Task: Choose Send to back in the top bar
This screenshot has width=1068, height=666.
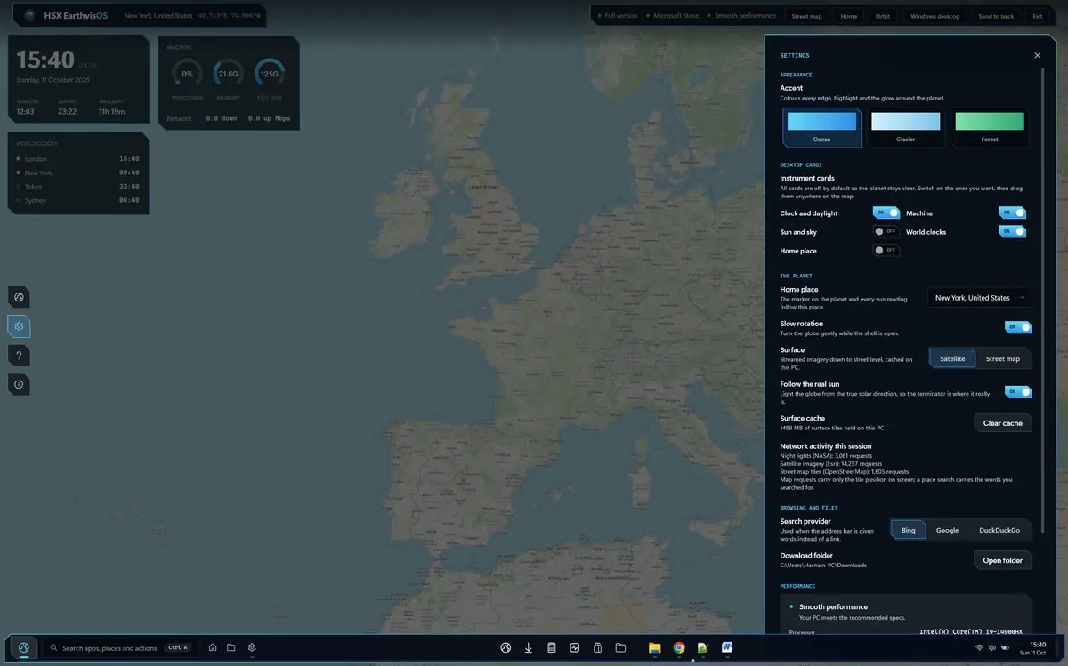Action: (x=996, y=16)
